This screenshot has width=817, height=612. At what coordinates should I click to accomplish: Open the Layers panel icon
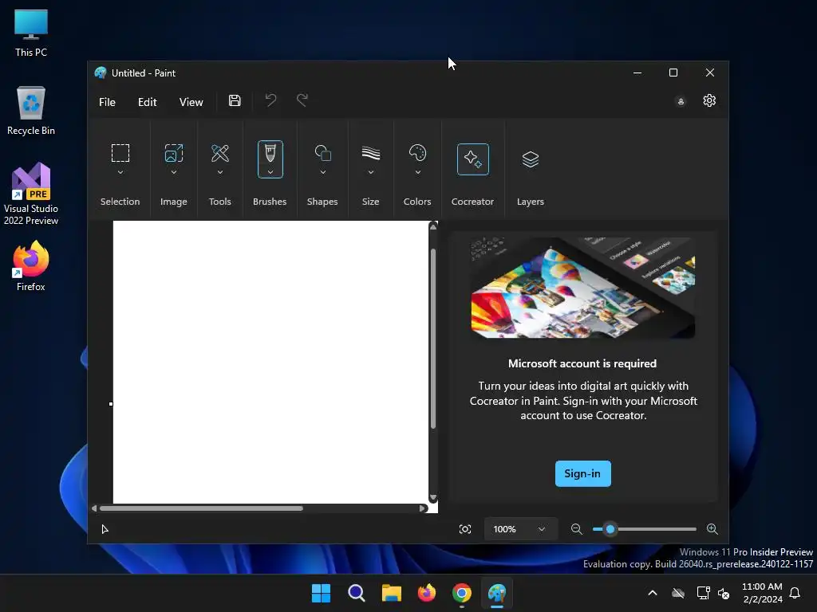click(x=530, y=159)
